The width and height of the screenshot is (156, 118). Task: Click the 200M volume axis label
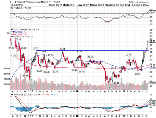tap(7, 84)
